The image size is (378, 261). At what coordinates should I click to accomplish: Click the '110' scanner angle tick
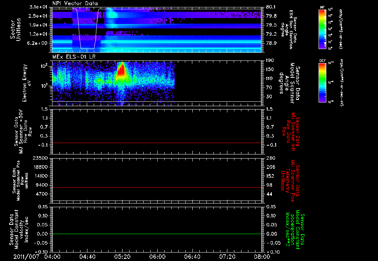(270, 79)
